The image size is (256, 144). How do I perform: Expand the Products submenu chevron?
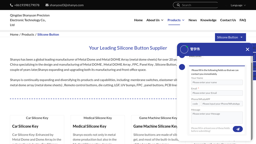click(183, 20)
